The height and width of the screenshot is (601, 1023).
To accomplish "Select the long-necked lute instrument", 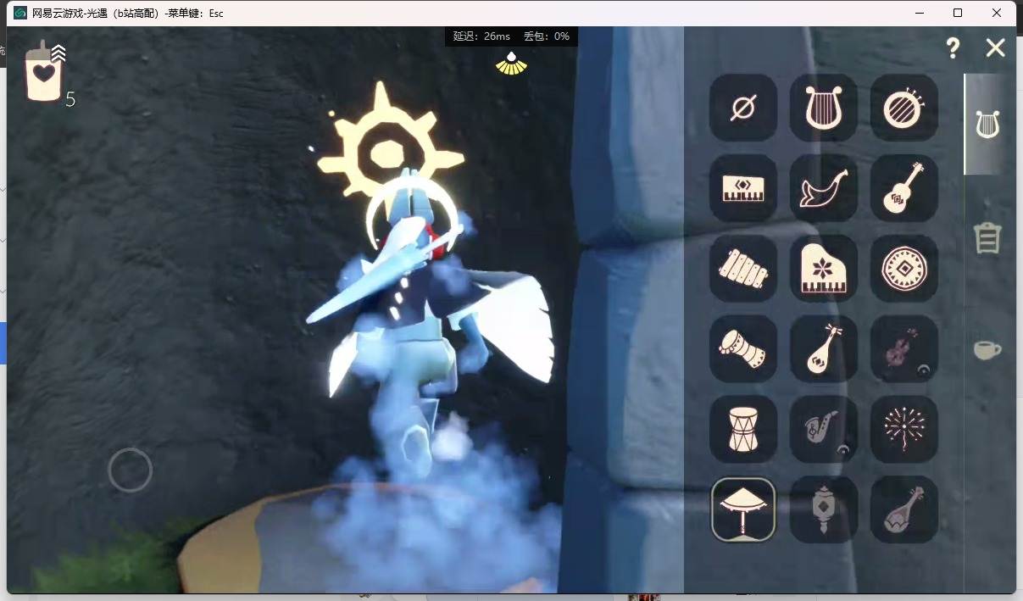I will 824,349.
